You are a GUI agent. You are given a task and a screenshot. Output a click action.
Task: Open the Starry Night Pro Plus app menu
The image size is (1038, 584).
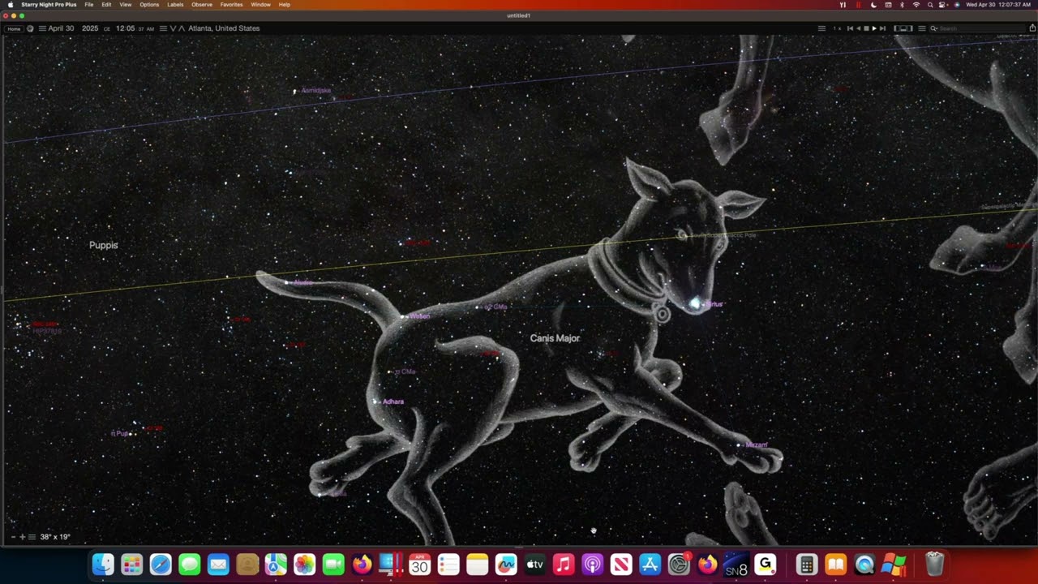(x=49, y=5)
